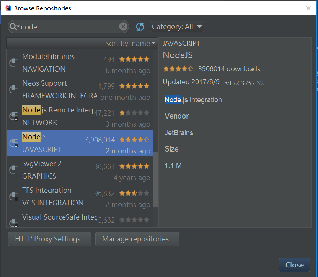Click the 3,908,014 download count in list
318x277 pixels.
point(100,140)
